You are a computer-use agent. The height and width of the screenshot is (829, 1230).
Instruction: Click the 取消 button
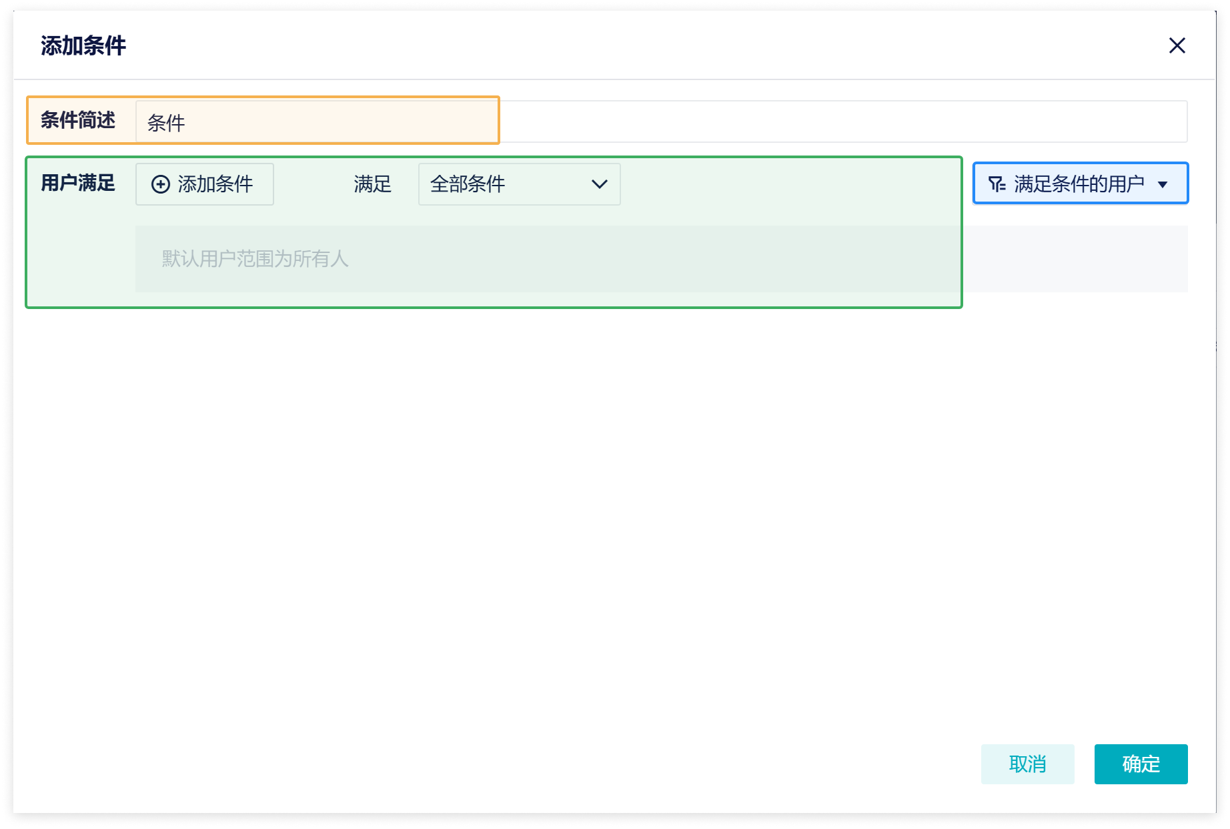click(1027, 764)
